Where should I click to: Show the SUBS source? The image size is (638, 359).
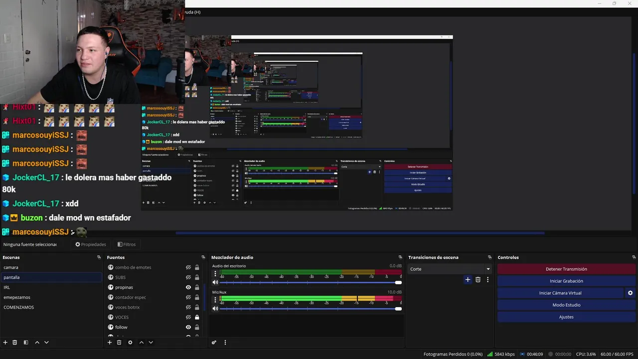click(x=188, y=277)
